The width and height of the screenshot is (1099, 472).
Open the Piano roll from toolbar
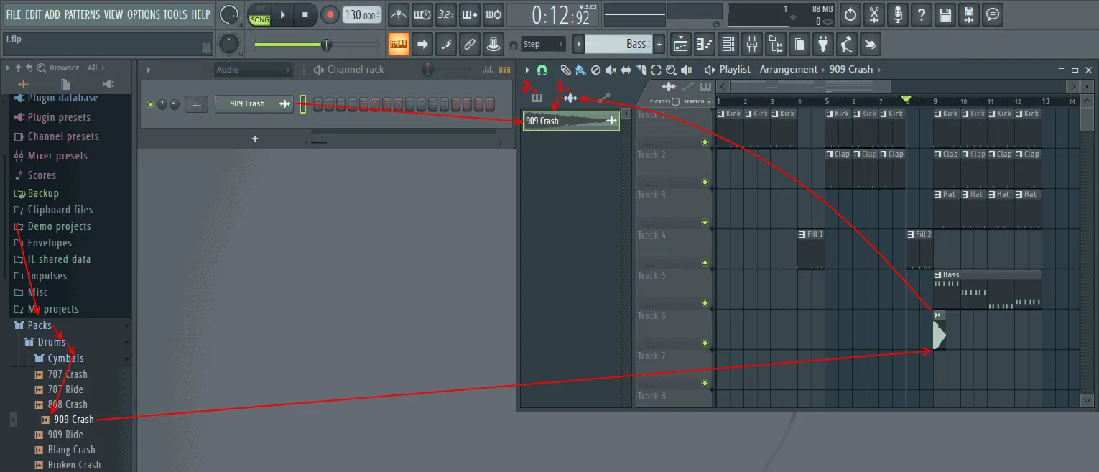pos(705,45)
